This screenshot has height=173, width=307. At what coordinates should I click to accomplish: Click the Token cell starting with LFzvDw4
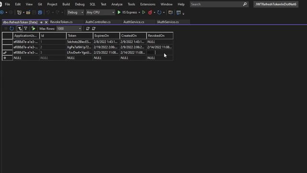(x=80, y=52)
